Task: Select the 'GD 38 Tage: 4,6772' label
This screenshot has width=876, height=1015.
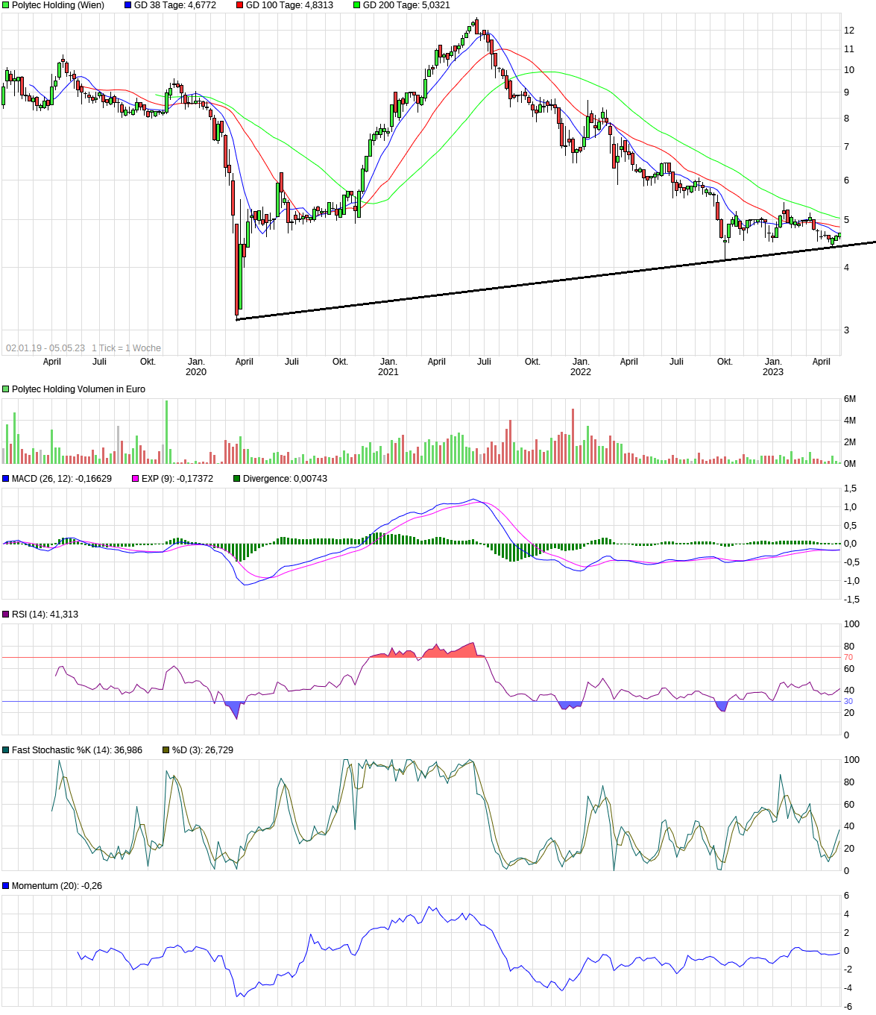Action: click(175, 5)
